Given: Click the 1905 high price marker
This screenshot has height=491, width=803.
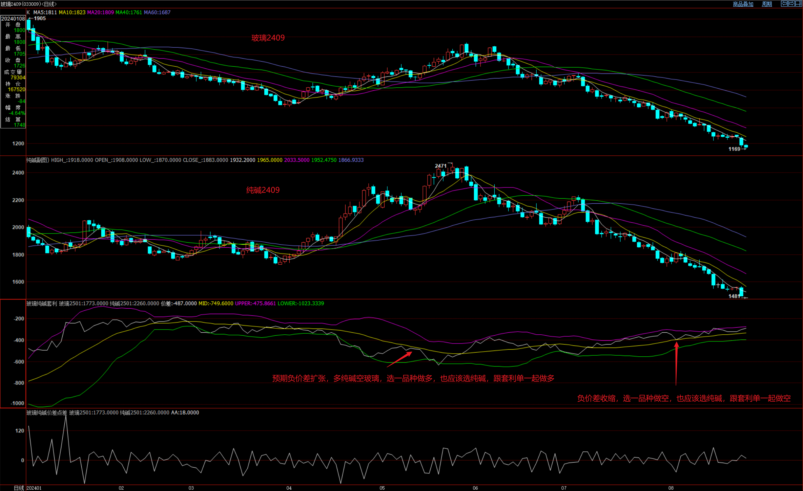Looking at the screenshot, I should pyautogui.click(x=39, y=19).
